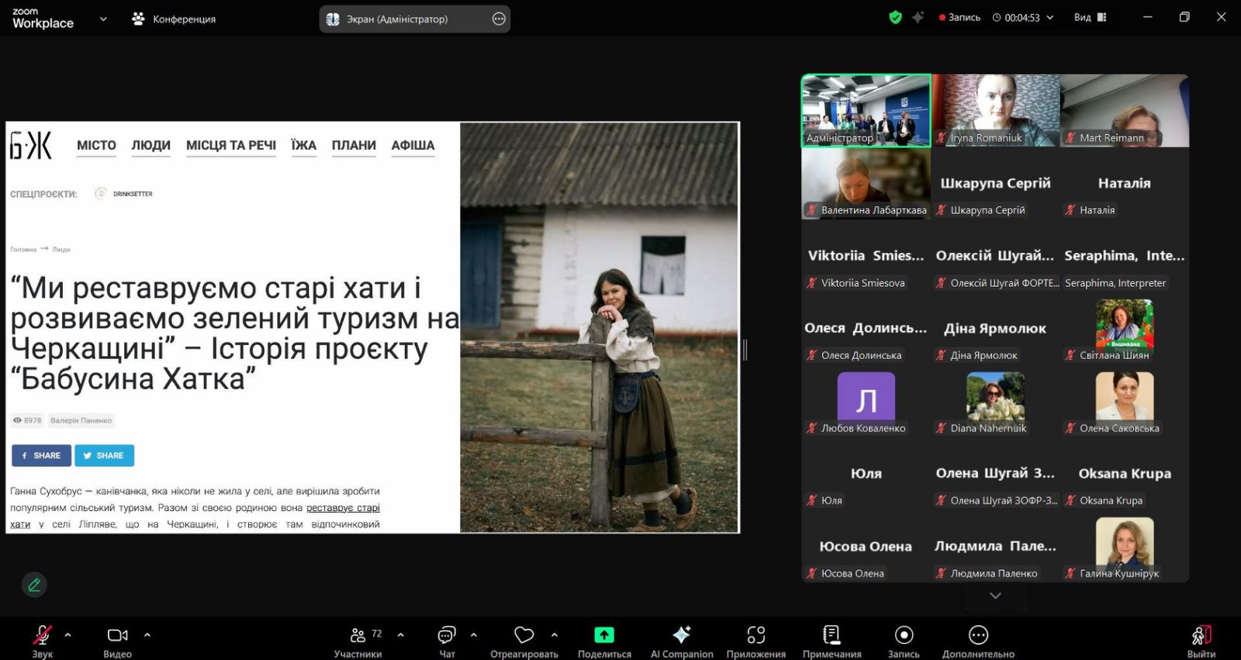The image size is (1241, 660).
Task: Click the green security shield icon
Action: pos(895,17)
